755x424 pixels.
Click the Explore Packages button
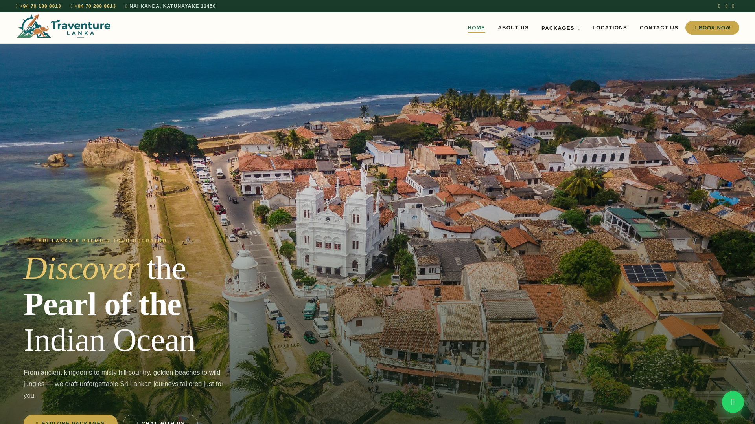(x=70, y=420)
